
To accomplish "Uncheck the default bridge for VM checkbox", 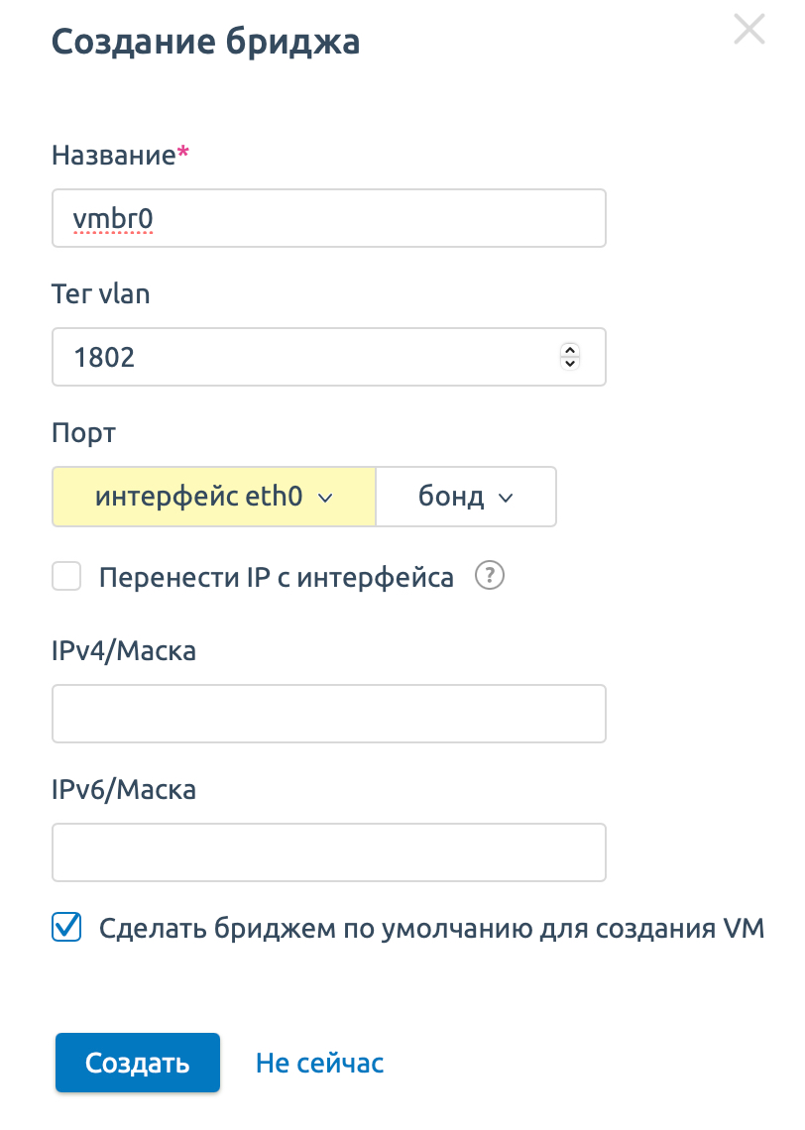I will tap(66, 927).
